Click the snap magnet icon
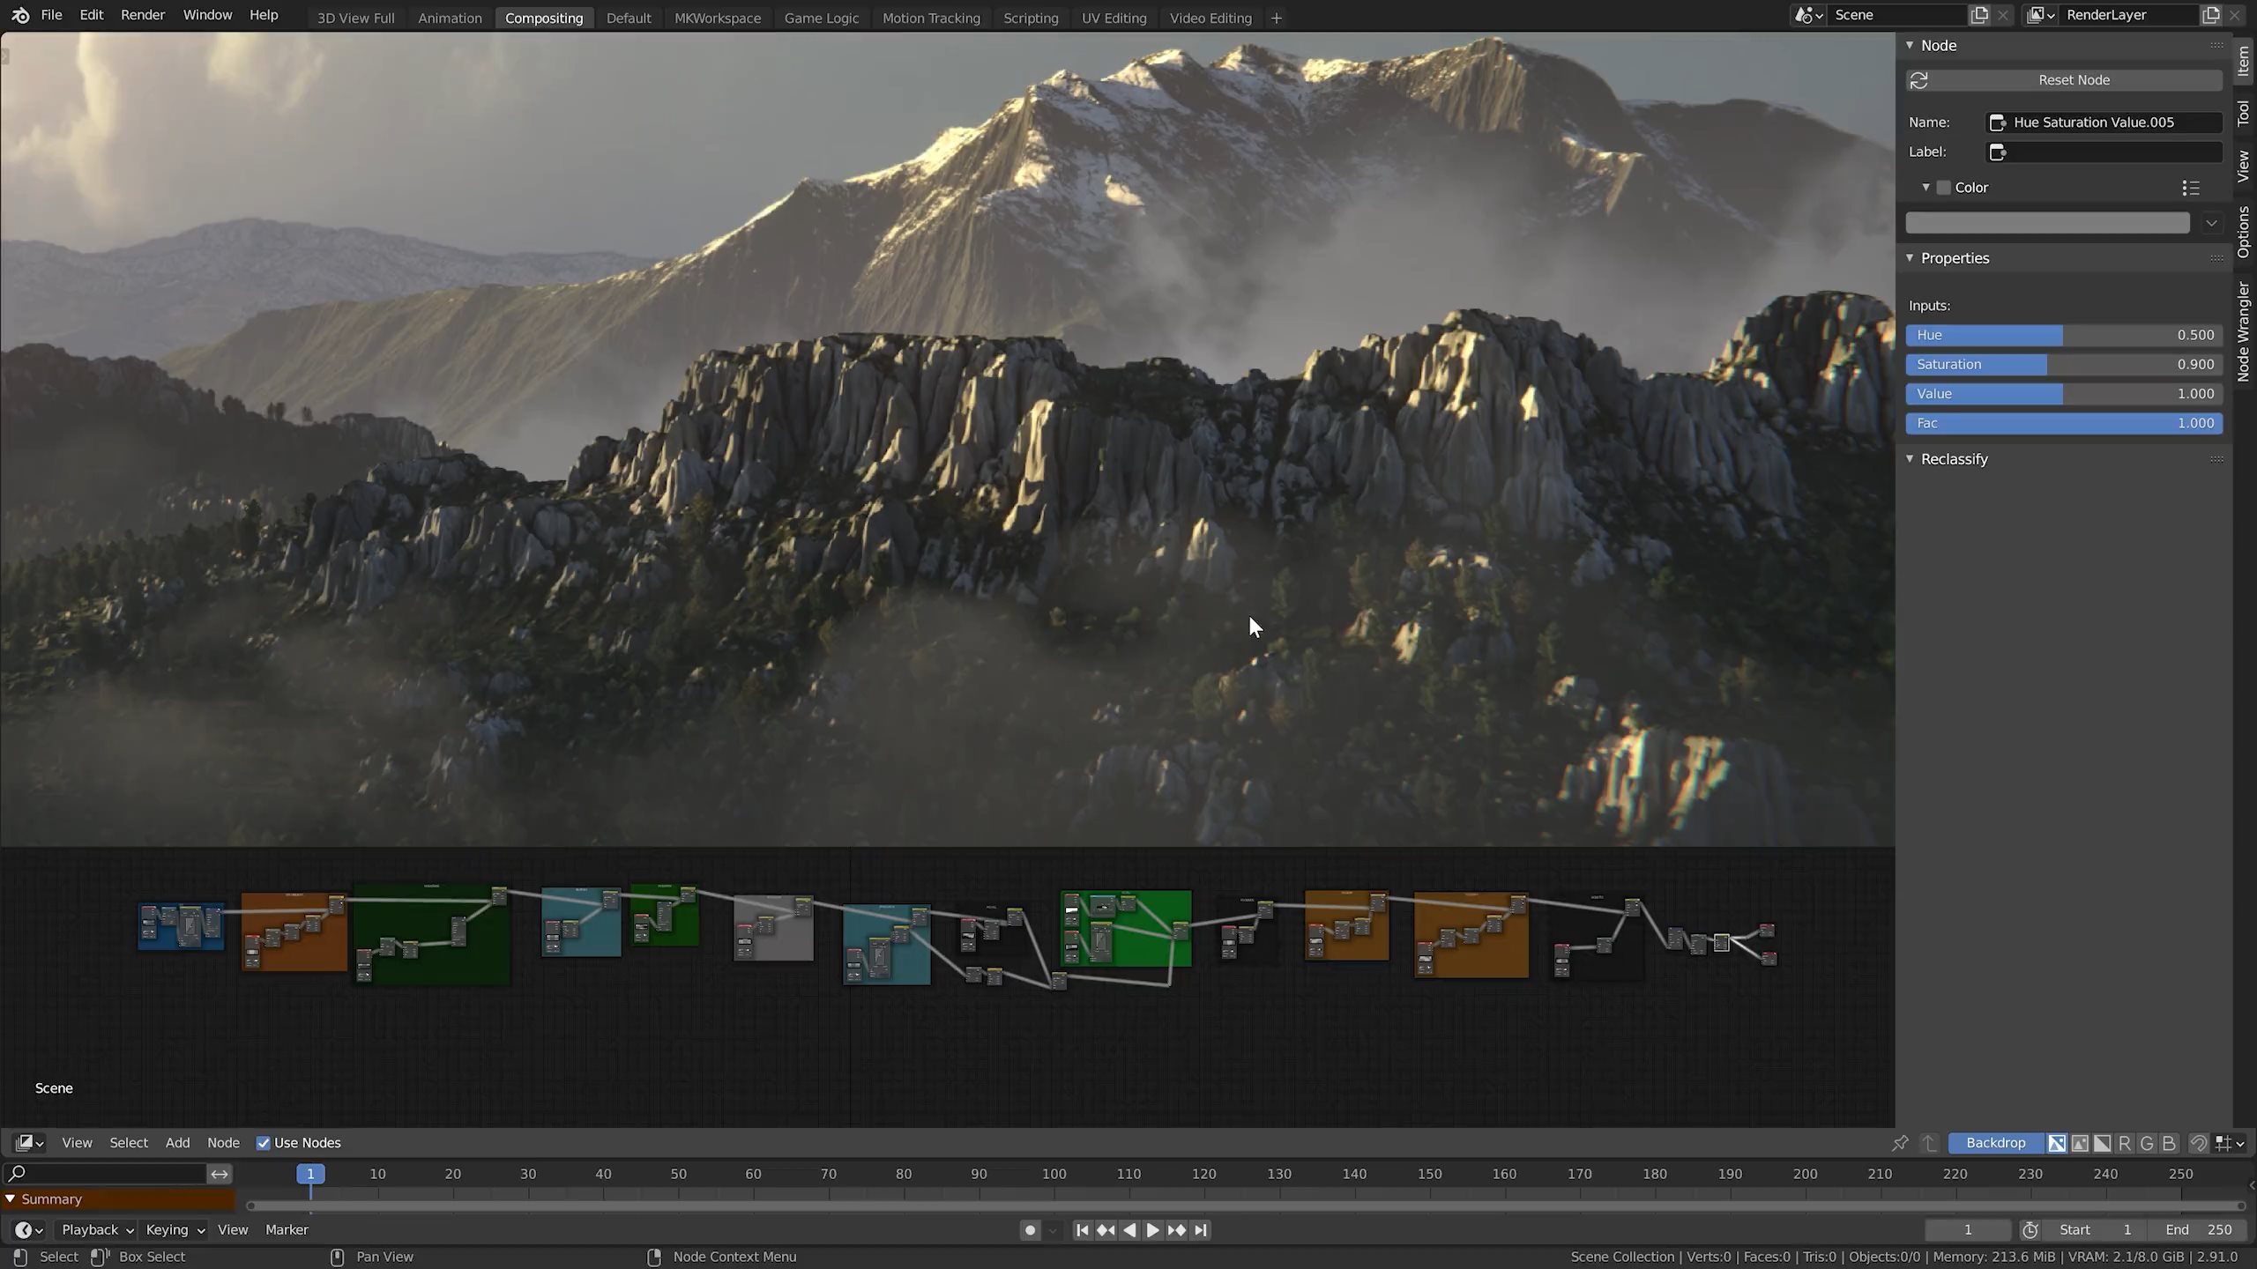Viewport: 2257px width, 1269px height. pyautogui.click(x=2199, y=1143)
